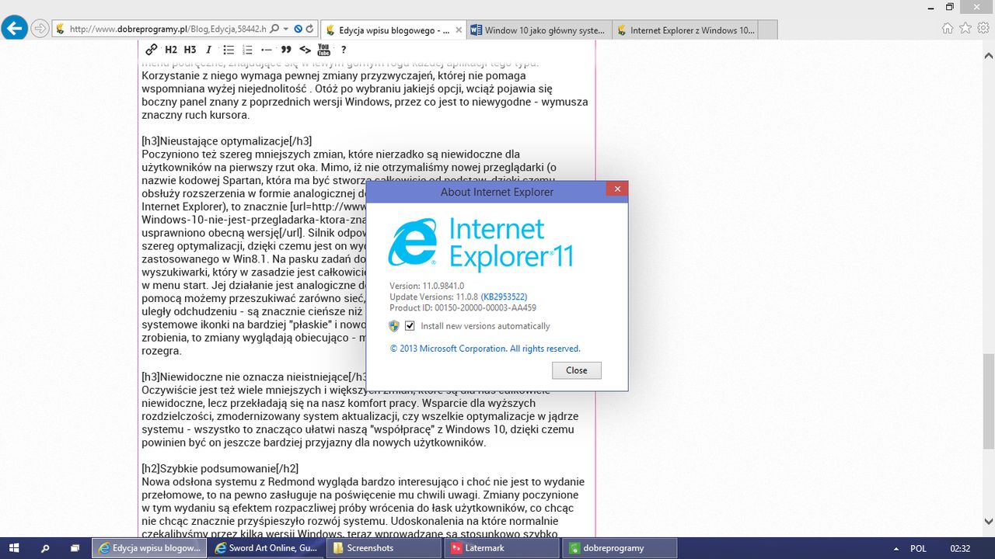Open a new blank tab
Image resolution: width=995 pixels, height=559 pixels.
coord(767,30)
